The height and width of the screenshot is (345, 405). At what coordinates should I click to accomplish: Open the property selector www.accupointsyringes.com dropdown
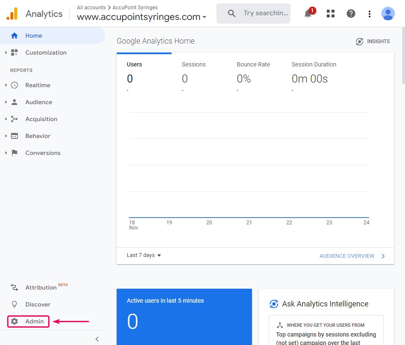pyautogui.click(x=142, y=17)
